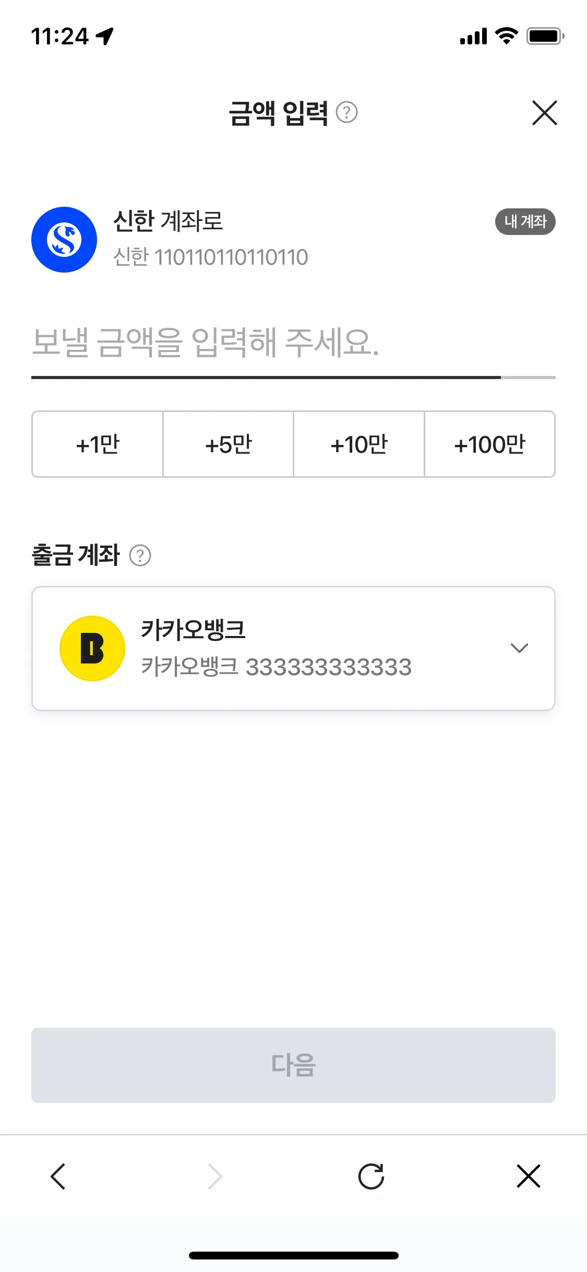Tap the 내 계좌 badge
The image size is (587, 1272).
point(525,221)
